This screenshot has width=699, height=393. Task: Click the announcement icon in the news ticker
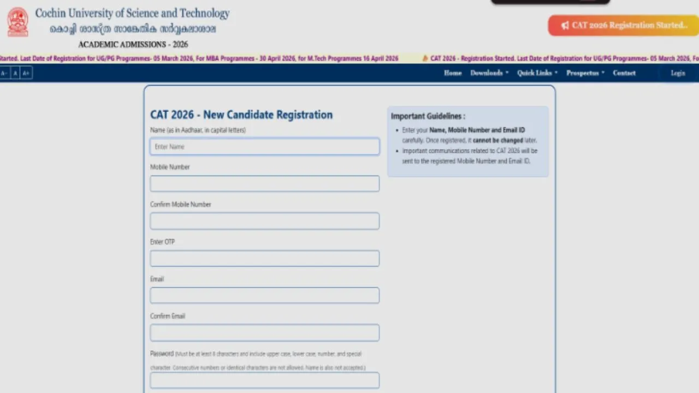click(424, 58)
